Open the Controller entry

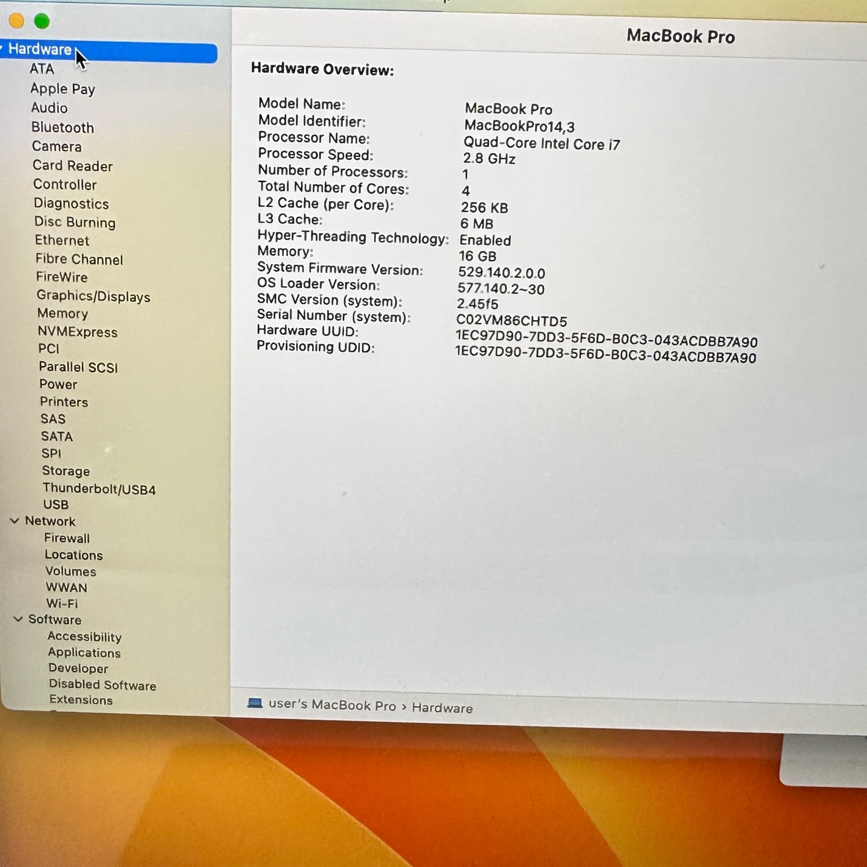(65, 184)
